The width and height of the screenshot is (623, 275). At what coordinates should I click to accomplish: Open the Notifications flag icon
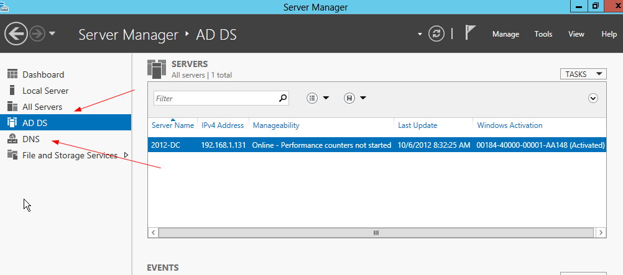pyautogui.click(x=470, y=32)
